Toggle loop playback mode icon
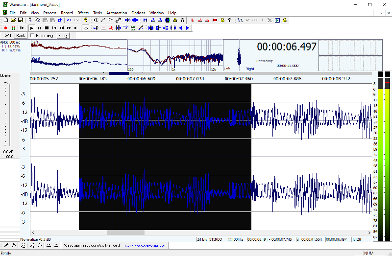This screenshot has width=392, height=256. point(86,28)
